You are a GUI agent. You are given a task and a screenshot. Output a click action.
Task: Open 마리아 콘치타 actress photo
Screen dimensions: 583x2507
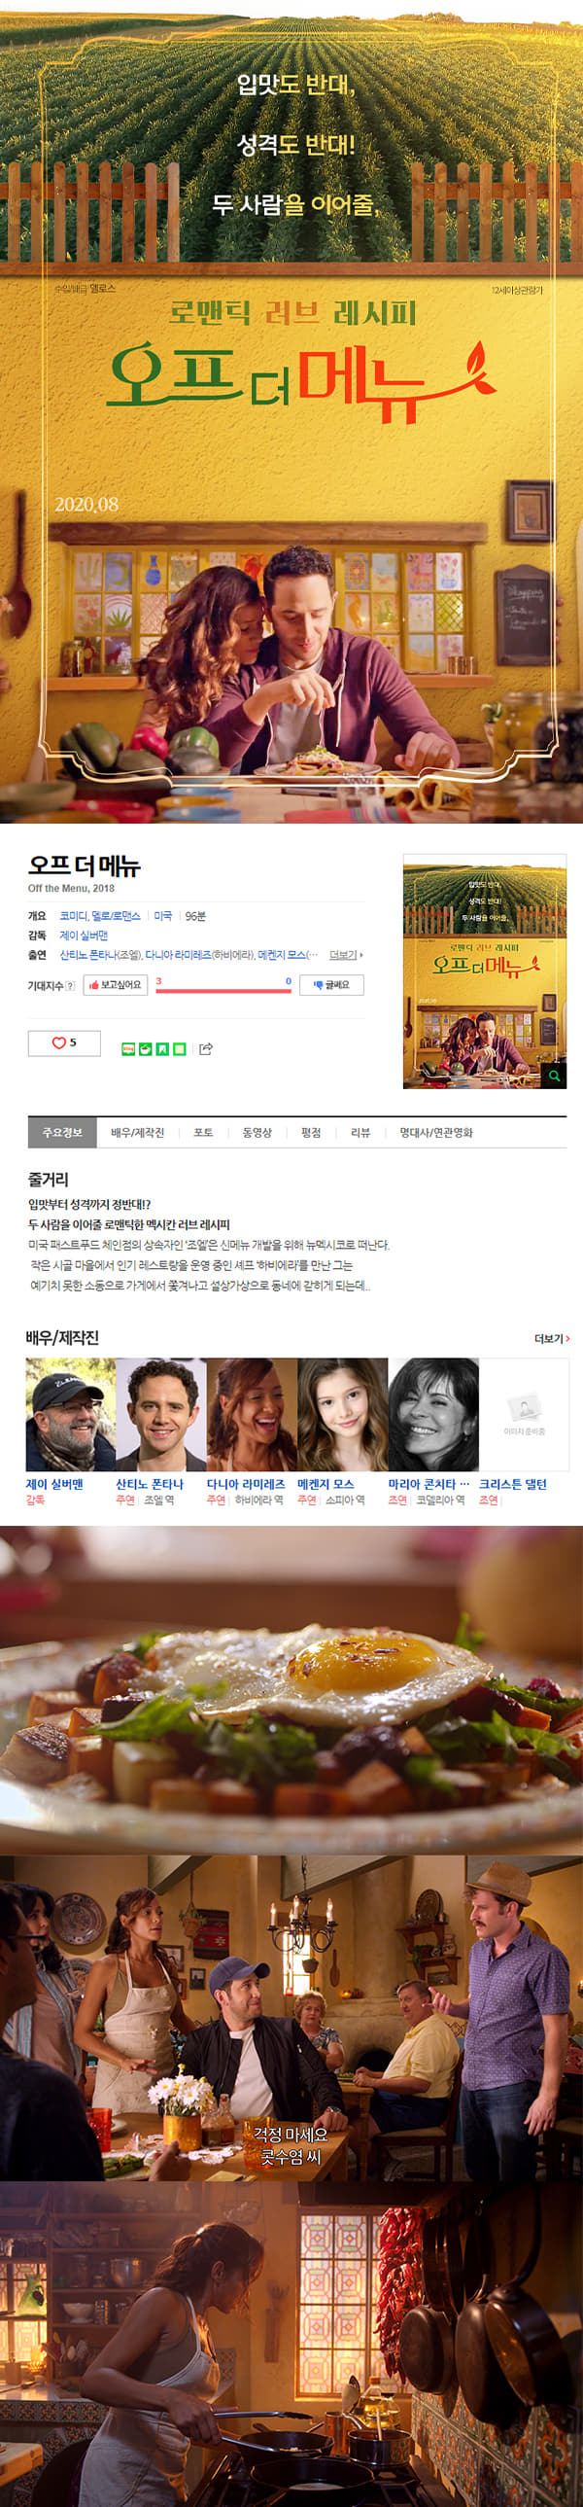[x=433, y=1414]
